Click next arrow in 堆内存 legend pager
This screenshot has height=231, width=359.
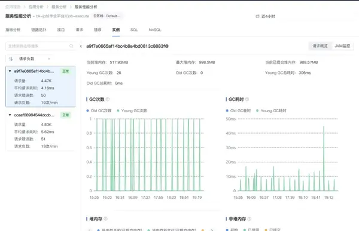point(212,230)
